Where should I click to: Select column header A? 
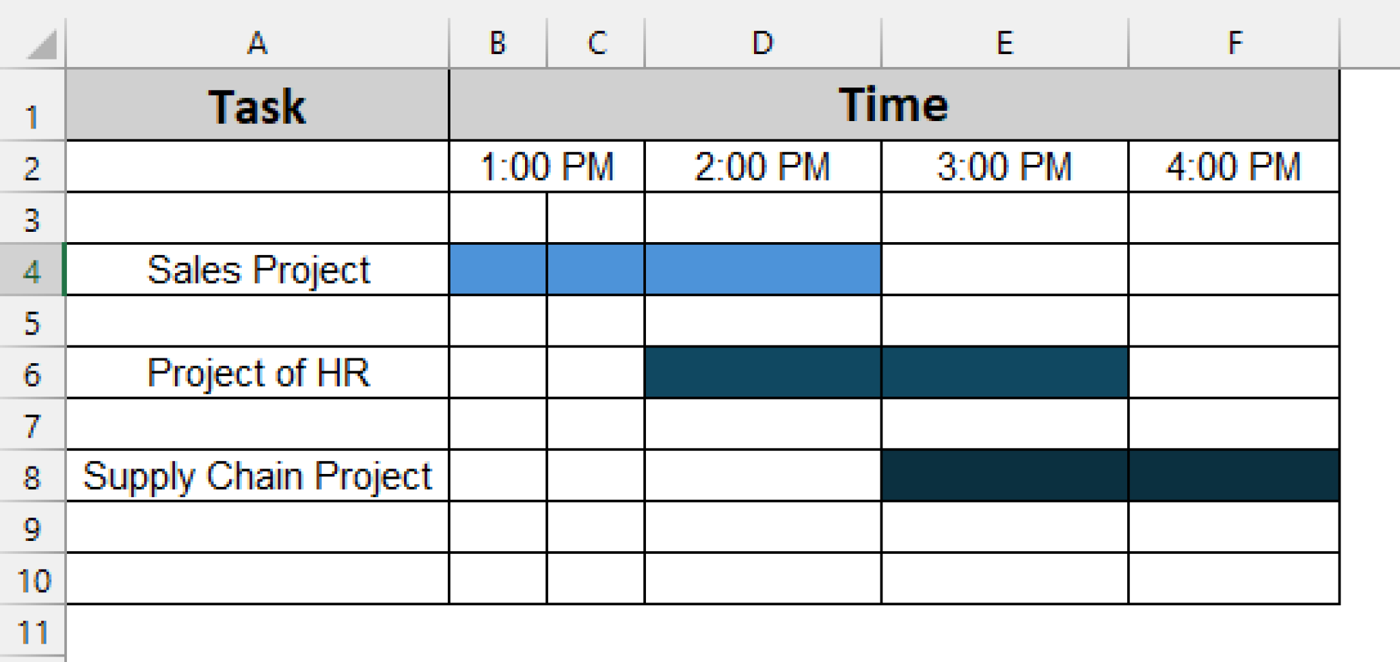(256, 43)
